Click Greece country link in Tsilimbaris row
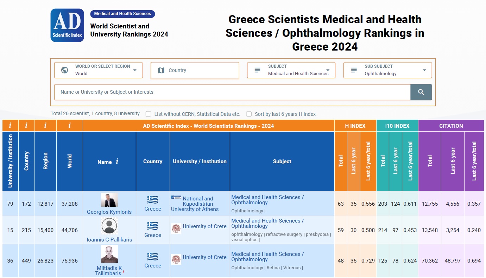 153,266
